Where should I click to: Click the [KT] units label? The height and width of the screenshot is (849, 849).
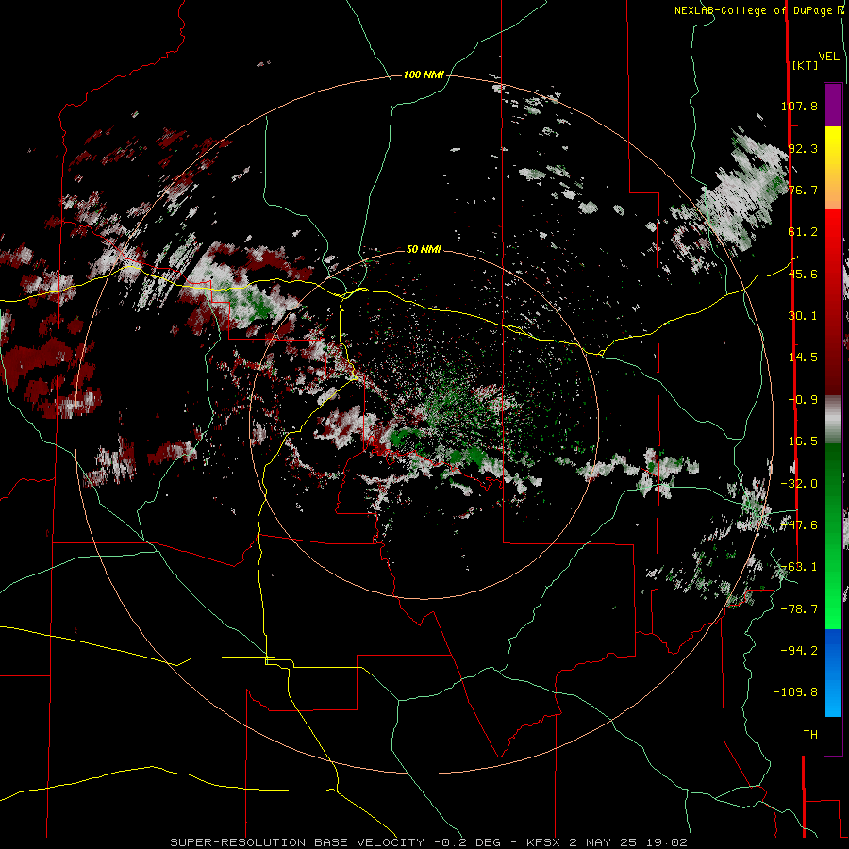[x=806, y=65]
